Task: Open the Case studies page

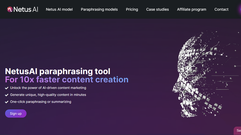Action: click(157, 9)
